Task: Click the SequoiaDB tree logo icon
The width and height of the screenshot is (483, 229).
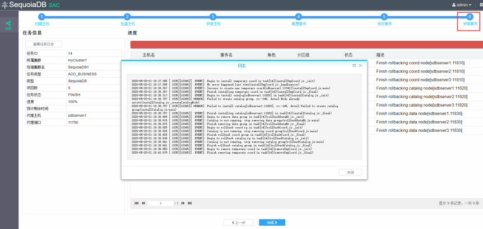Action: pyautogui.click(x=4, y=5)
